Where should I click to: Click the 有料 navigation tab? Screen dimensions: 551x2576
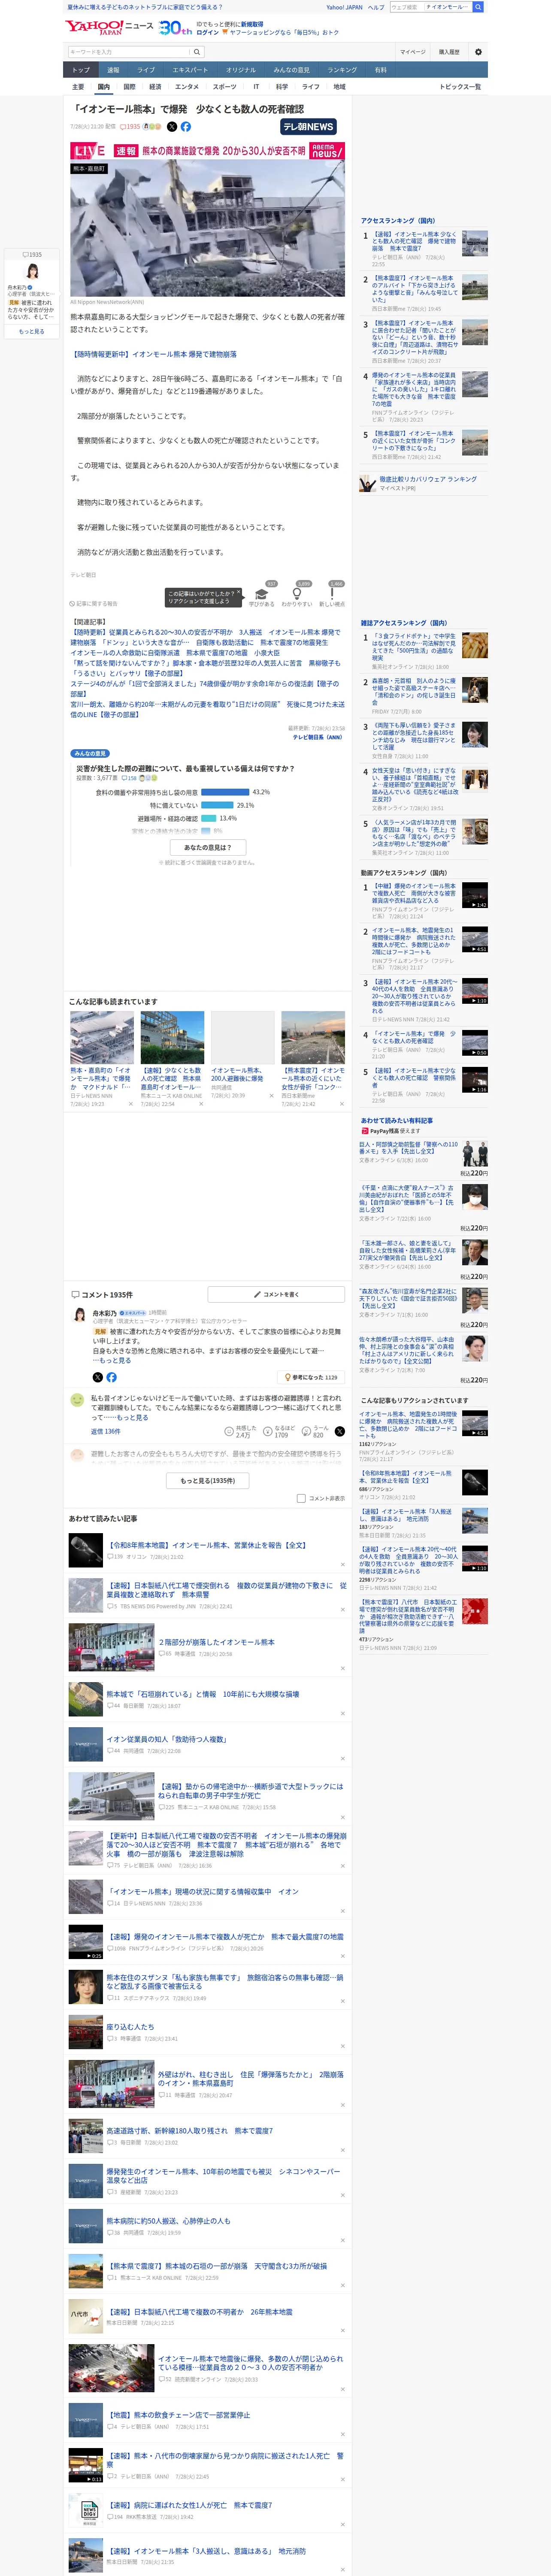(380, 70)
